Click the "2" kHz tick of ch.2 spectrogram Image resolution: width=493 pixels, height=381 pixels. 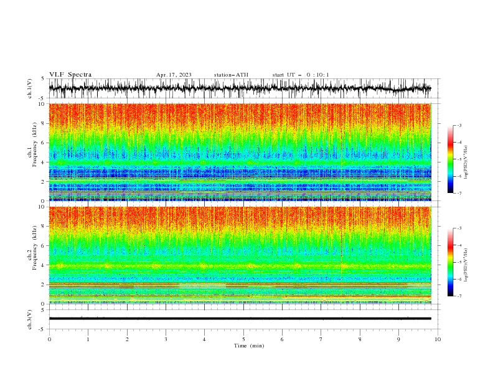(44, 285)
